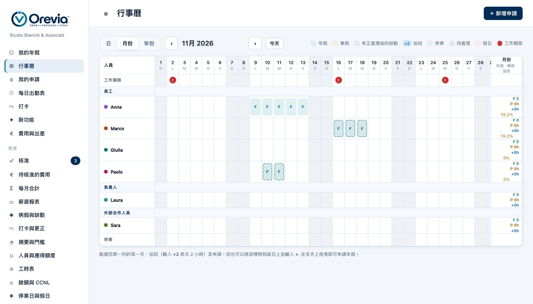Click the 年假 legend color swatch
The height and width of the screenshot is (304, 533).
[313, 43]
